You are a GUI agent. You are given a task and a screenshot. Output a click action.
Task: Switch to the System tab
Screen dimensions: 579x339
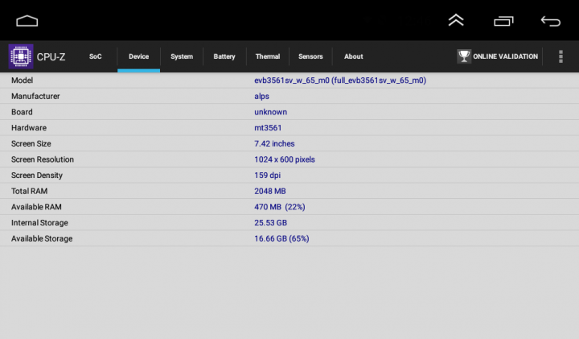point(182,56)
